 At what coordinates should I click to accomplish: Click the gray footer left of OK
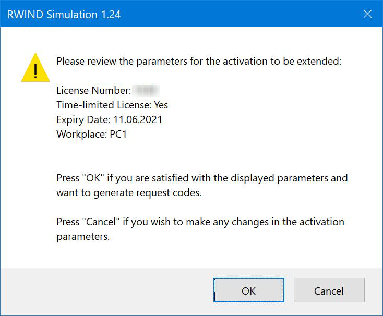(104, 291)
